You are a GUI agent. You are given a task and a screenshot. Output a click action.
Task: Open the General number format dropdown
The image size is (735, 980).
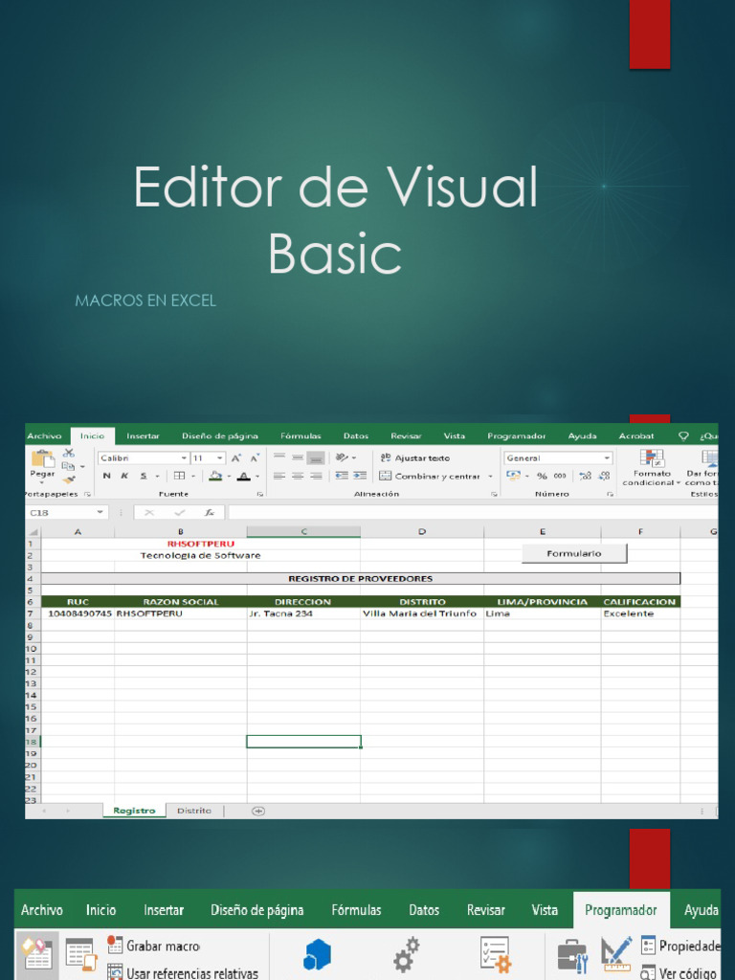[x=606, y=458]
